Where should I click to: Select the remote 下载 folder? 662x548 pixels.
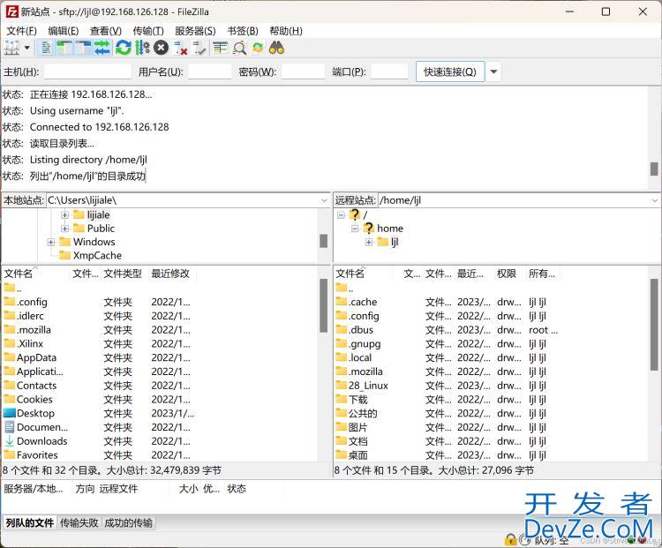357,400
